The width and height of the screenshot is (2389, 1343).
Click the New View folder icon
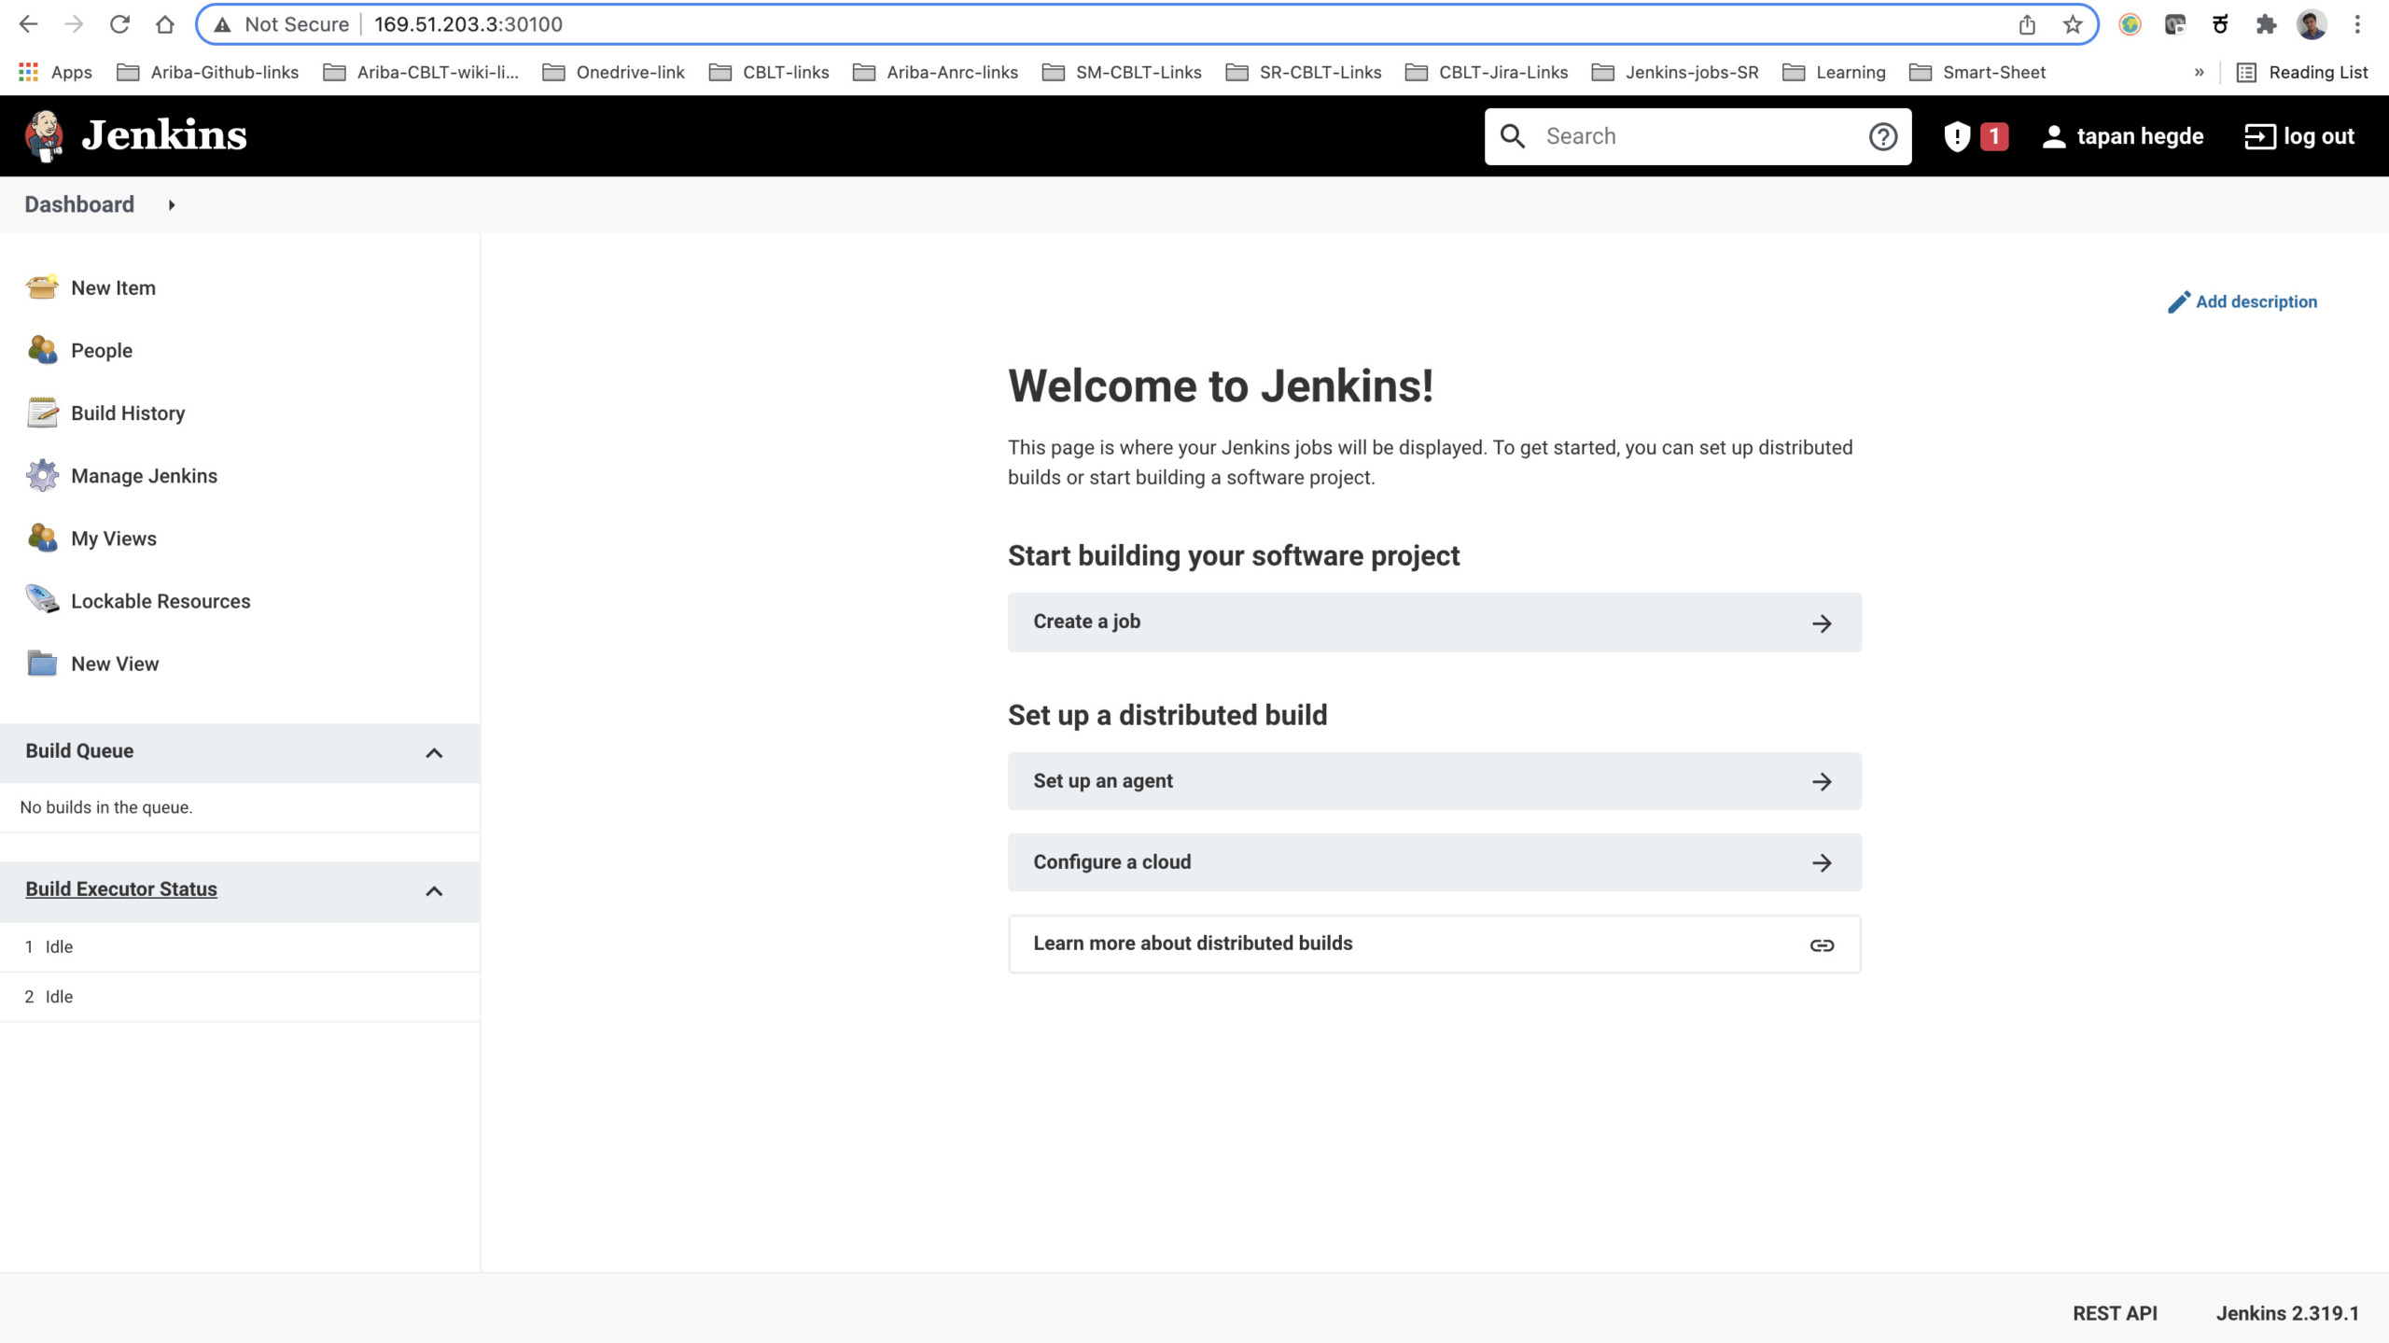coord(42,664)
